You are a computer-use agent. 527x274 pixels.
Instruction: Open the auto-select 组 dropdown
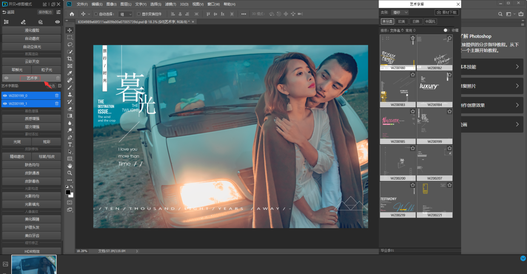point(126,14)
